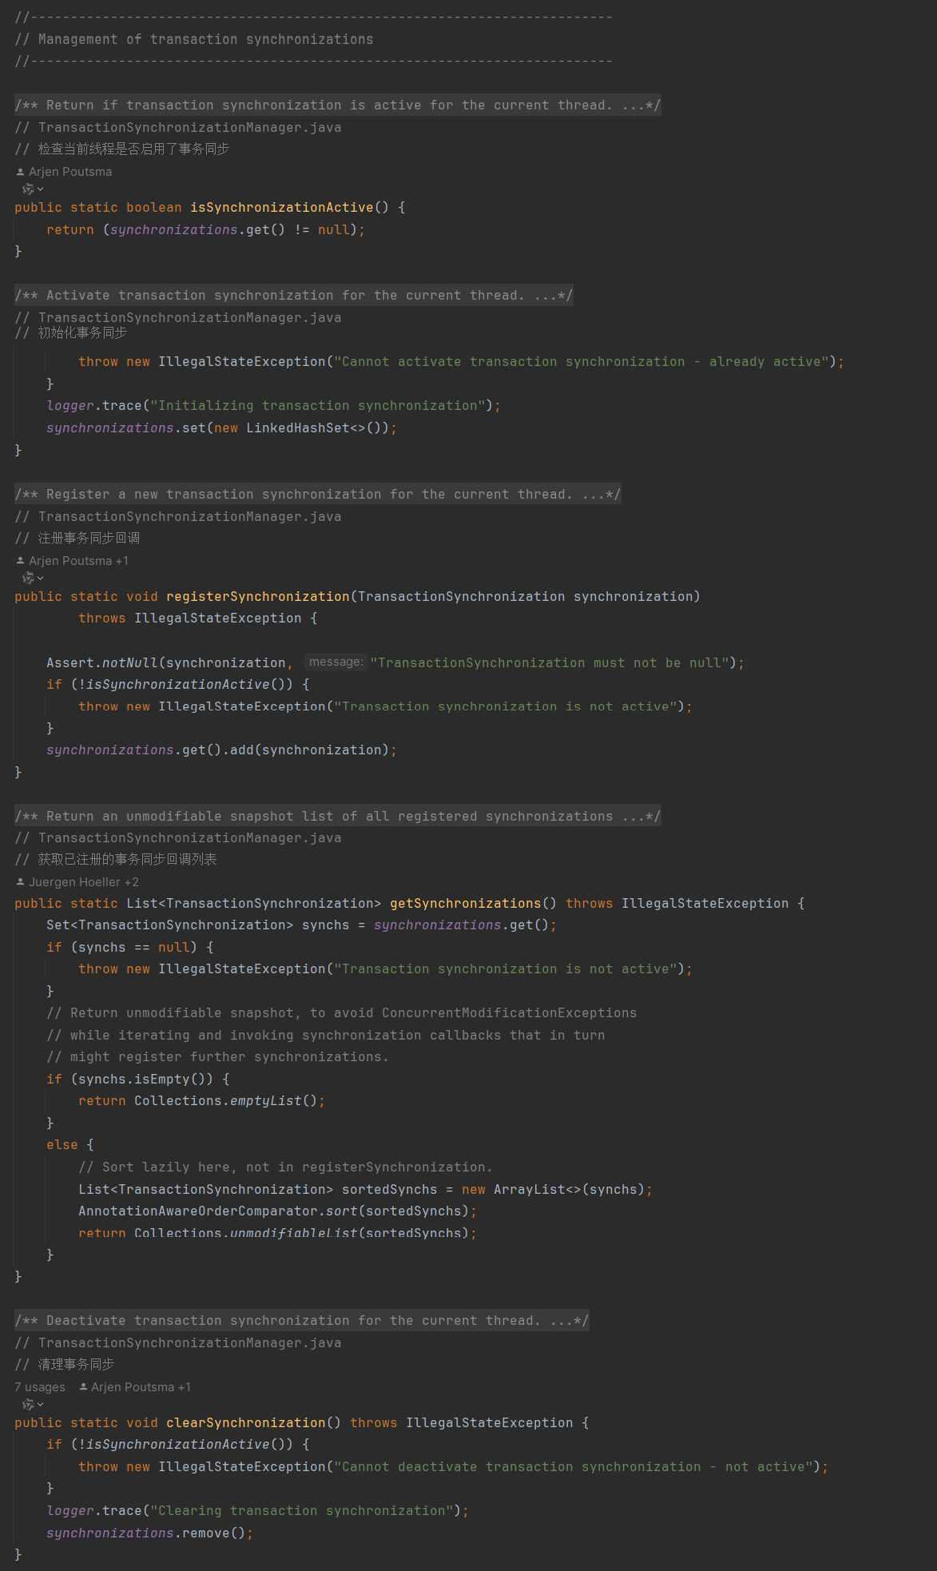The width and height of the screenshot is (937, 1571).
Task: Click comment 'might register further synchronizations.'
Action: tap(217, 1057)
